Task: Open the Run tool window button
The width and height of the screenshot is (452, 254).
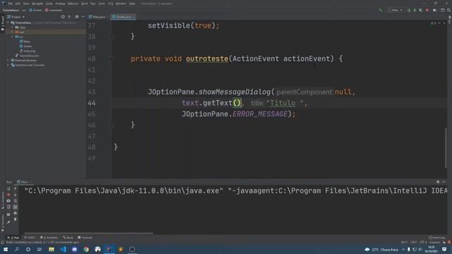Action: 13,238
